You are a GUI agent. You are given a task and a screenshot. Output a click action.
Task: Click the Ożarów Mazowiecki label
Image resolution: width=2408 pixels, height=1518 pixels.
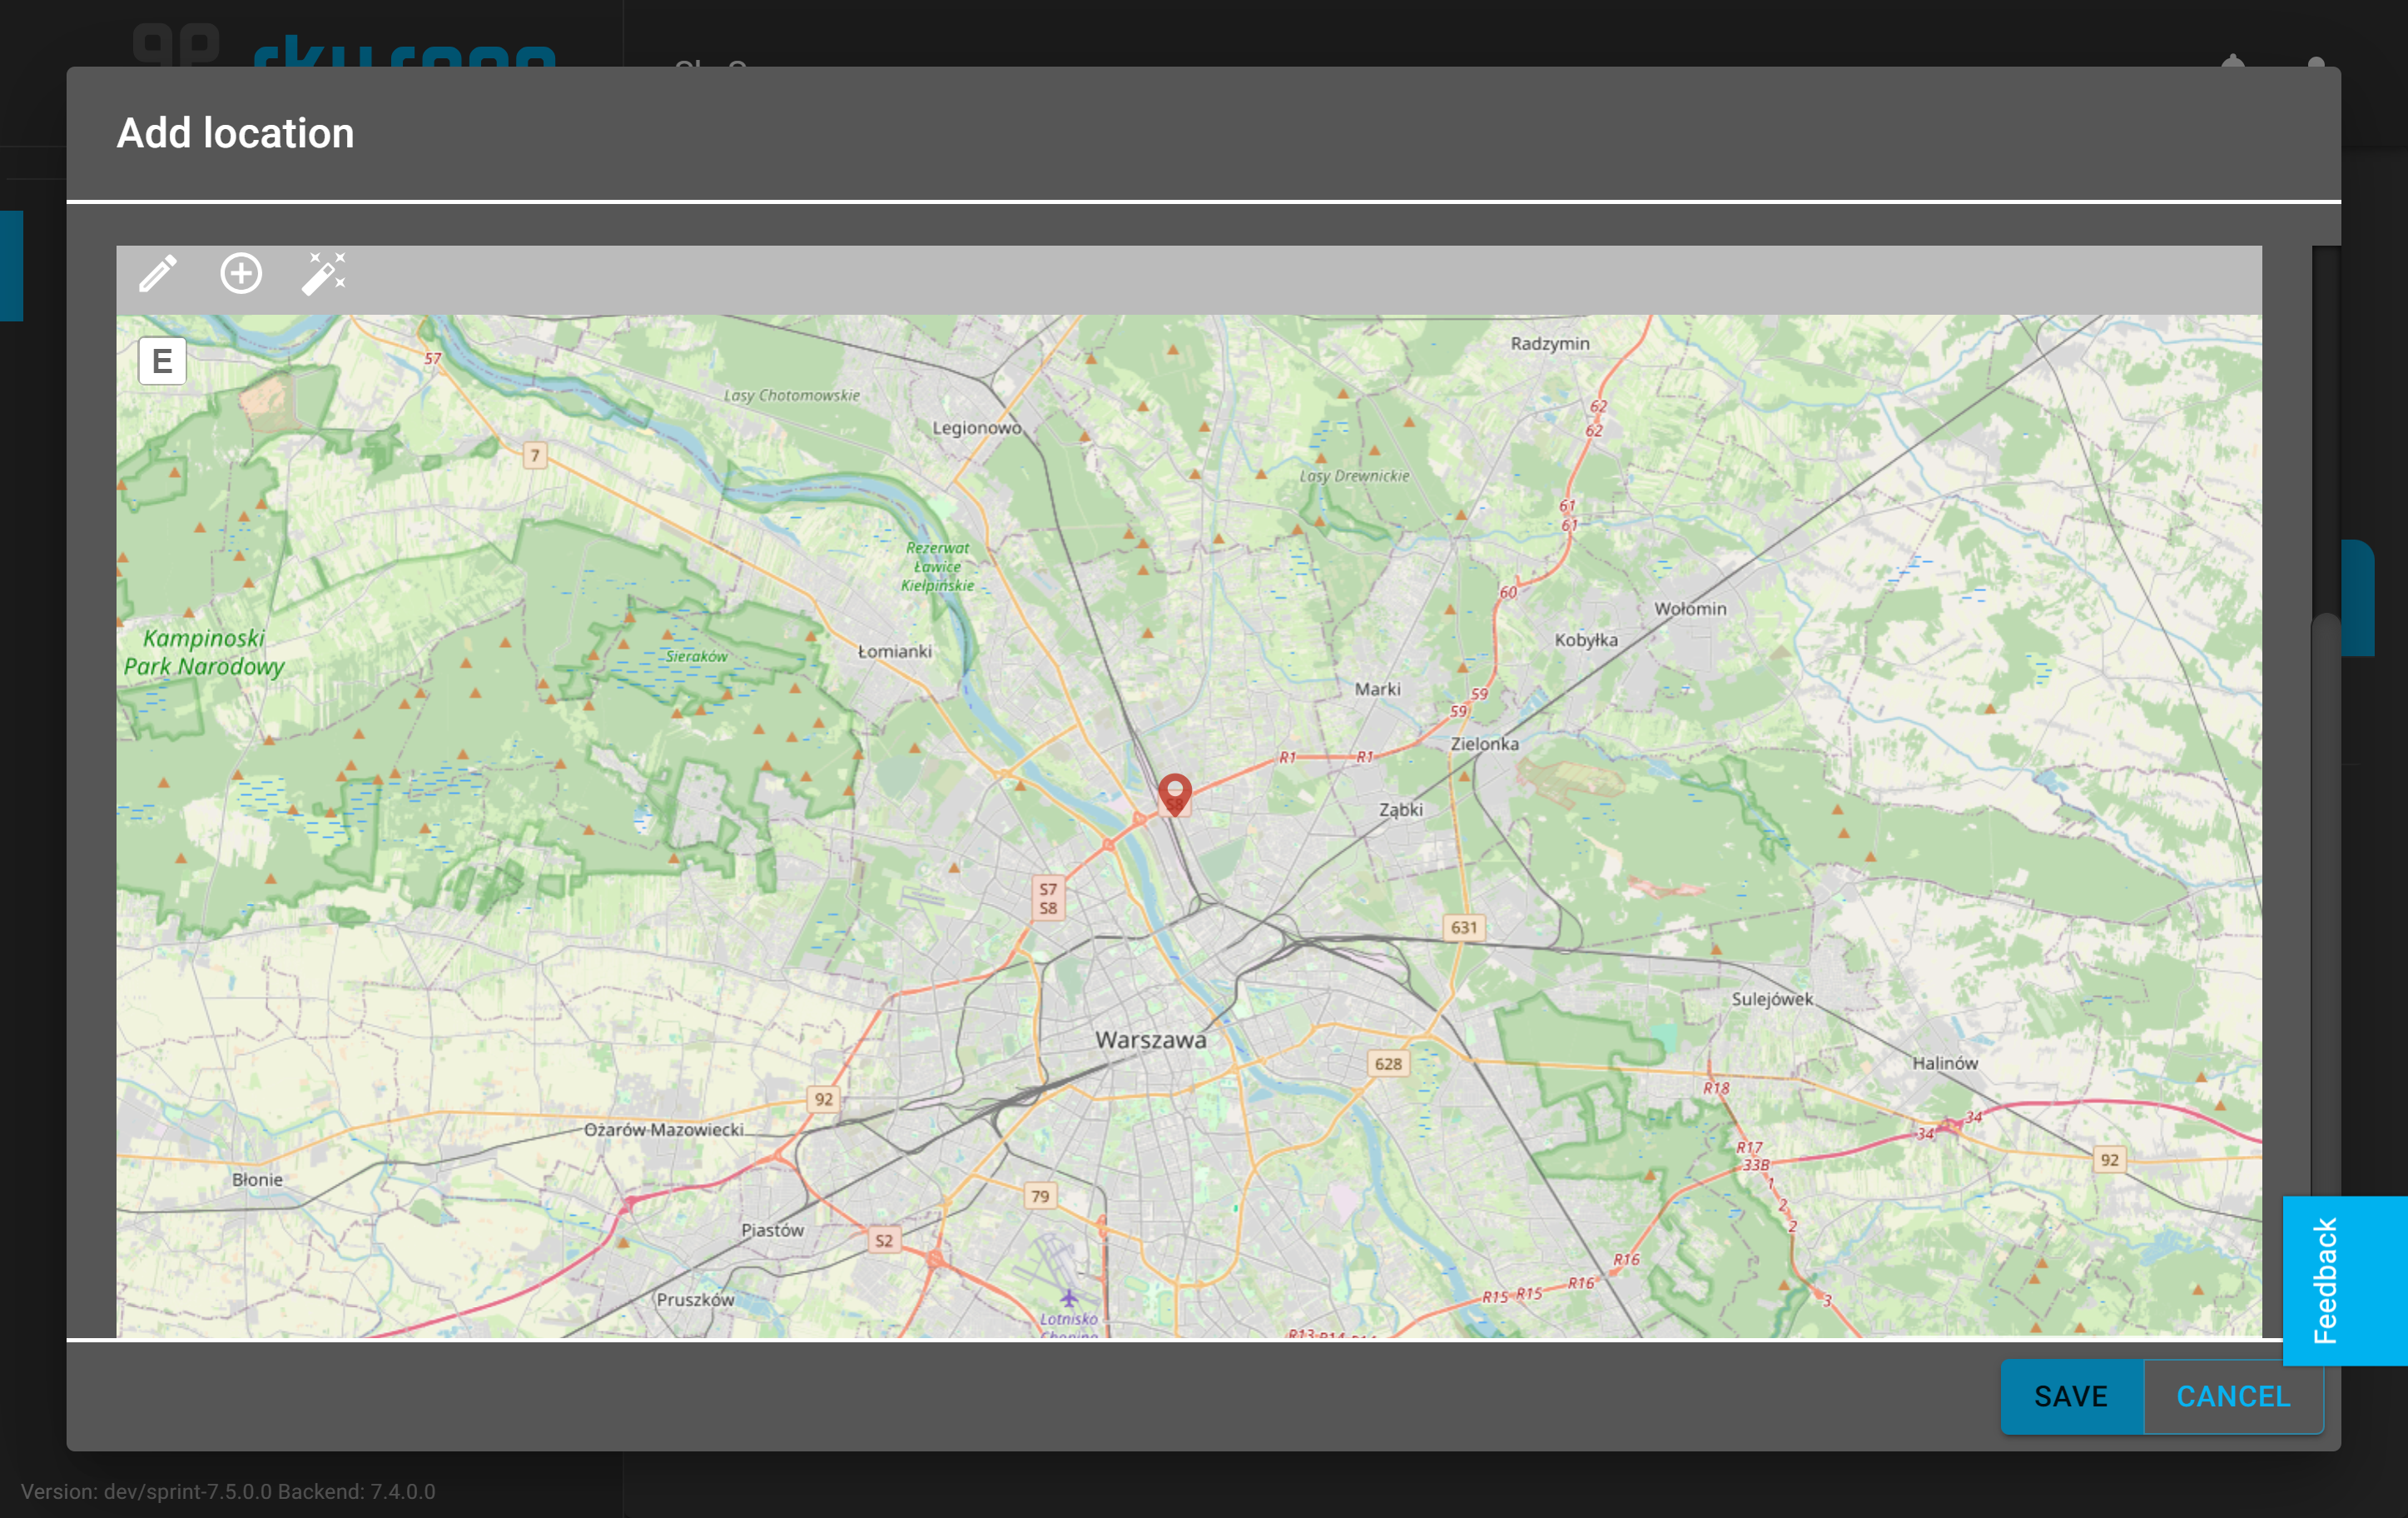pos(664,1129)
